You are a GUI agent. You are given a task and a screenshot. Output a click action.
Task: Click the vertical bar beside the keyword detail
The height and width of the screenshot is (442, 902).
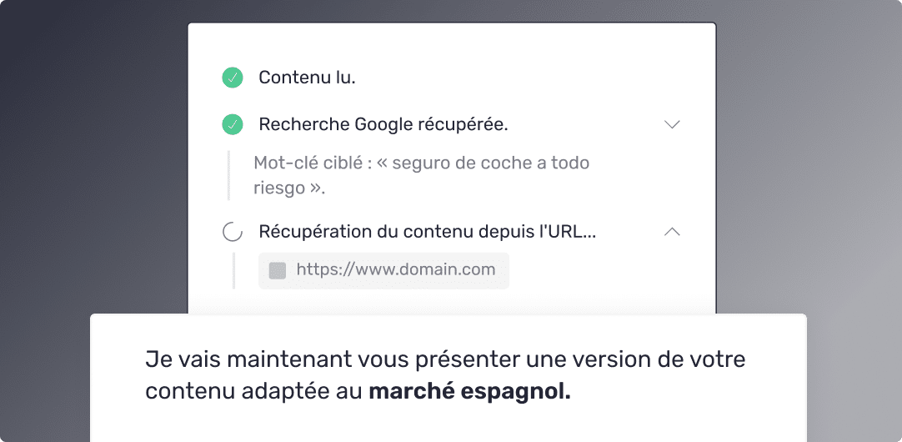pyautogui.click(x=229, y=175)
